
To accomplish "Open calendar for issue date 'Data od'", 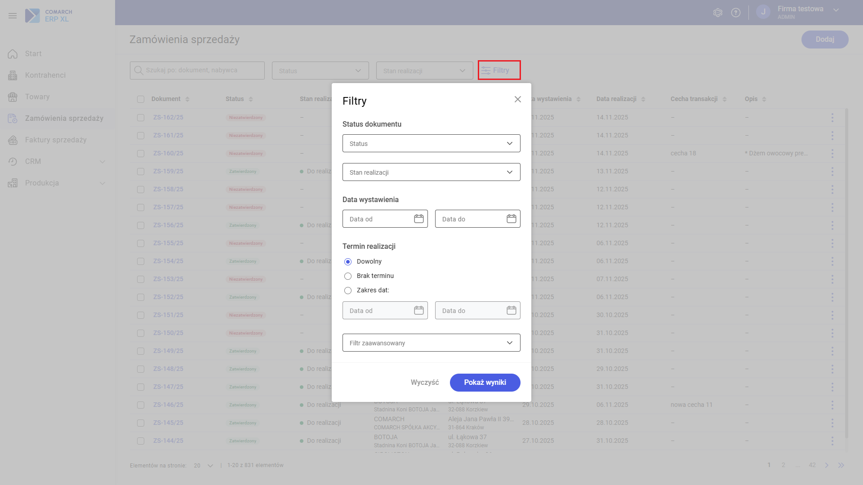I will point(418,219).
